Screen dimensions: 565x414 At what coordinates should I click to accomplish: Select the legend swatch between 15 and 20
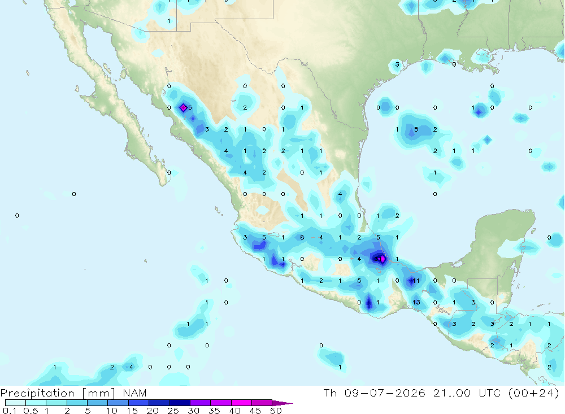pos(139,403)
